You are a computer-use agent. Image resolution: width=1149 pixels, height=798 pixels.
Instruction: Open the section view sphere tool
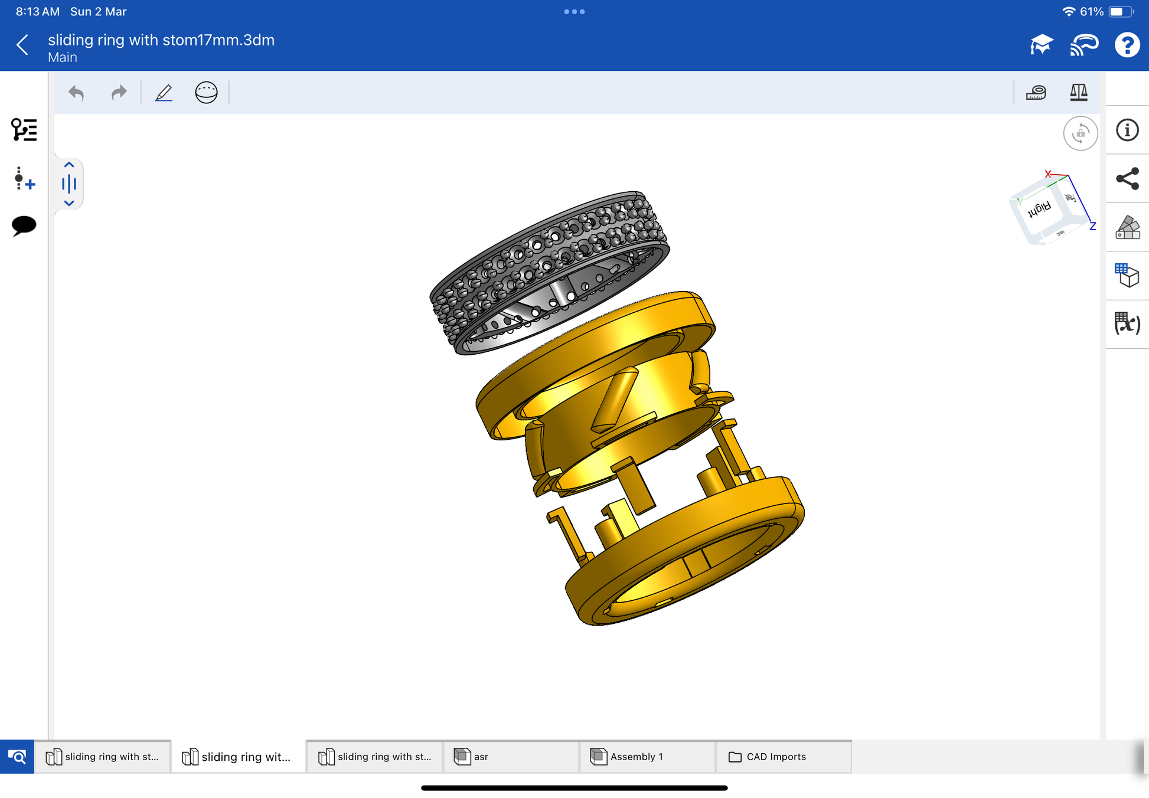[206, 93]
